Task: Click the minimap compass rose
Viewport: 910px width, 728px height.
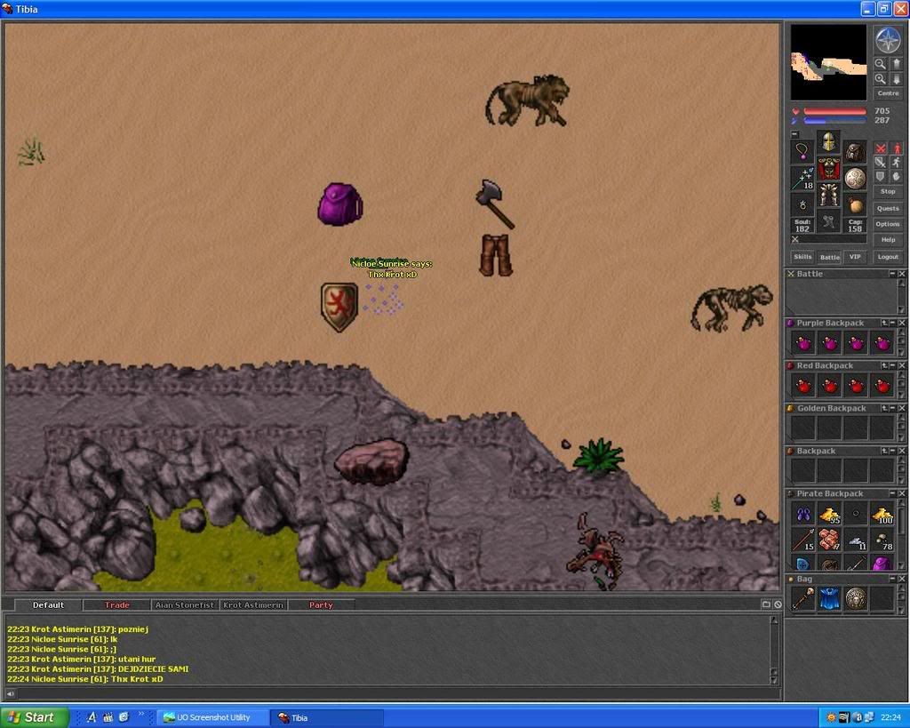Action: click(x=889, y=39)
